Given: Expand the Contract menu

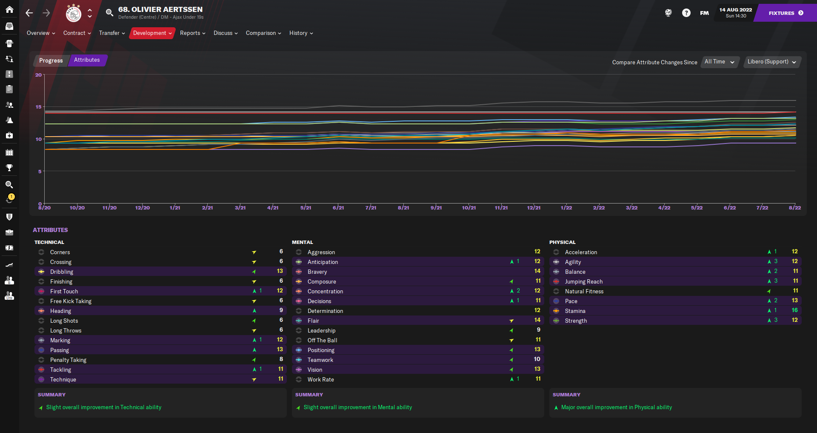Looking at the screenshot, I should [77, 33].
